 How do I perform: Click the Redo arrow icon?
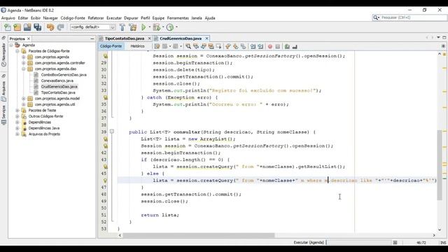pos(60,27)
